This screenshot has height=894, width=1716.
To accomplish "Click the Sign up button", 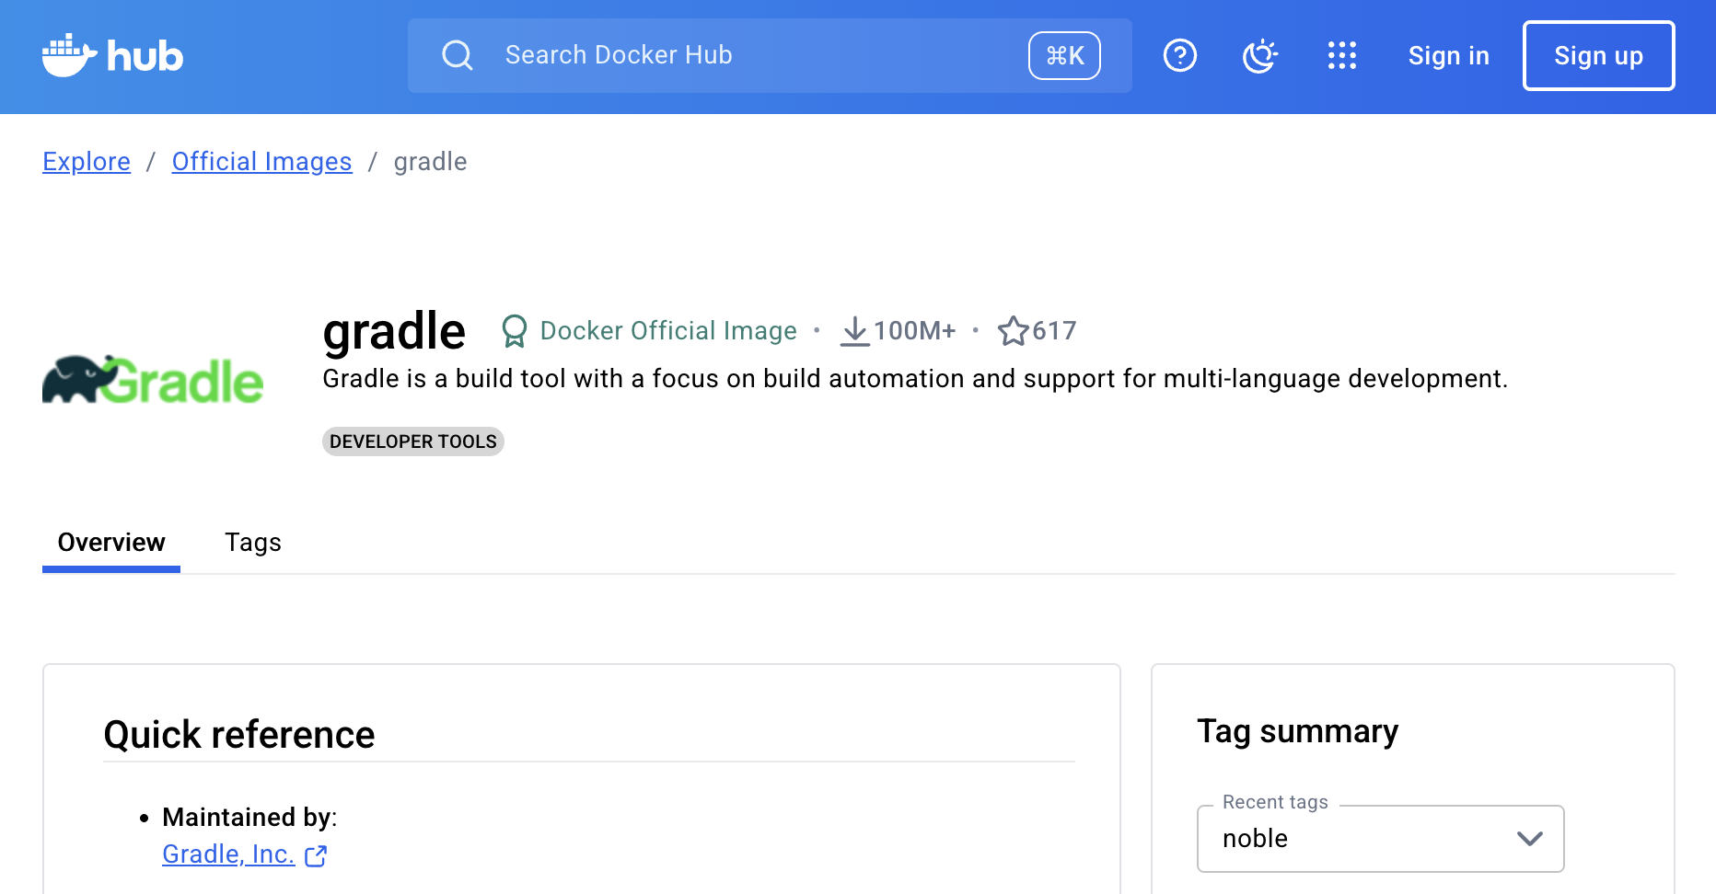I will (1598, 56).
